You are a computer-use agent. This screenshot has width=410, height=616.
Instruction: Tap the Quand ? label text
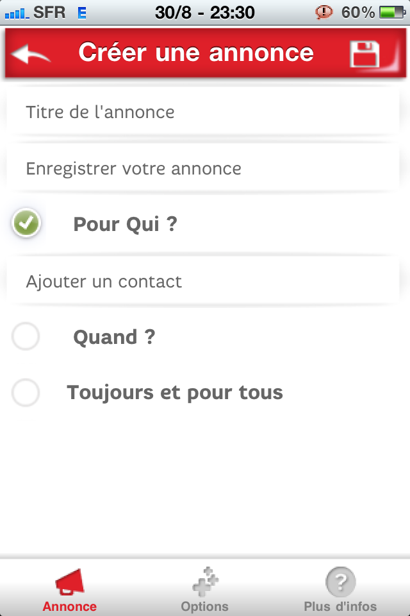point(114,337)
